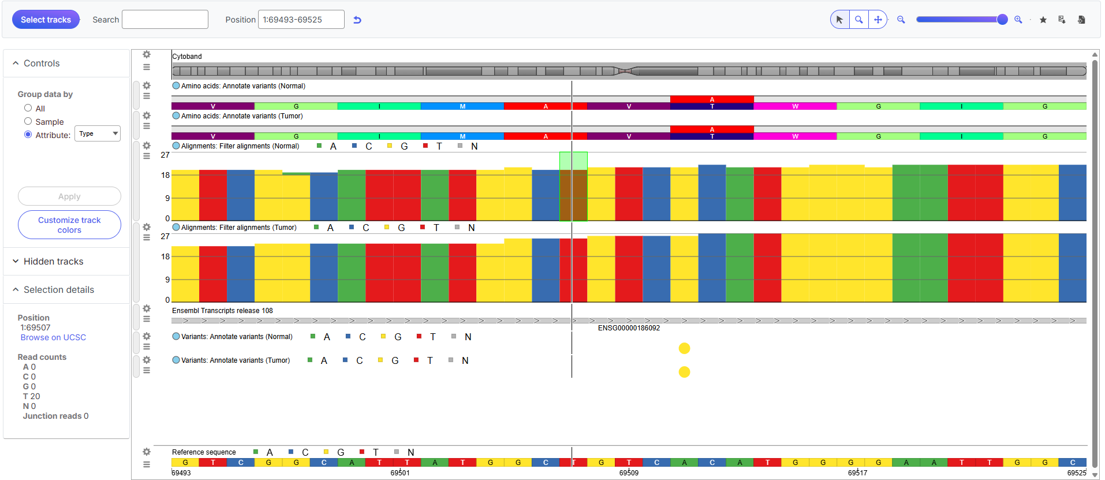This screenshot has height=480, width=1105.
Task: Click the zoom level slider handle
Action: click(1002, 20)
